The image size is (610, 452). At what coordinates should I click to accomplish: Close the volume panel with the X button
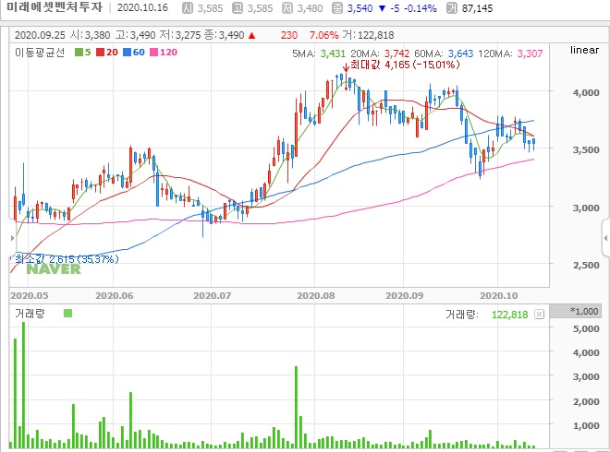(x=539, y=315)
